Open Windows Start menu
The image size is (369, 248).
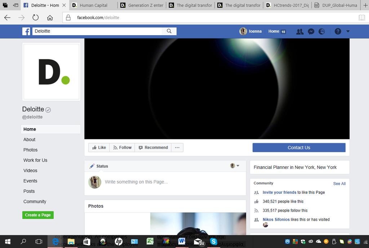click(8, 242)
